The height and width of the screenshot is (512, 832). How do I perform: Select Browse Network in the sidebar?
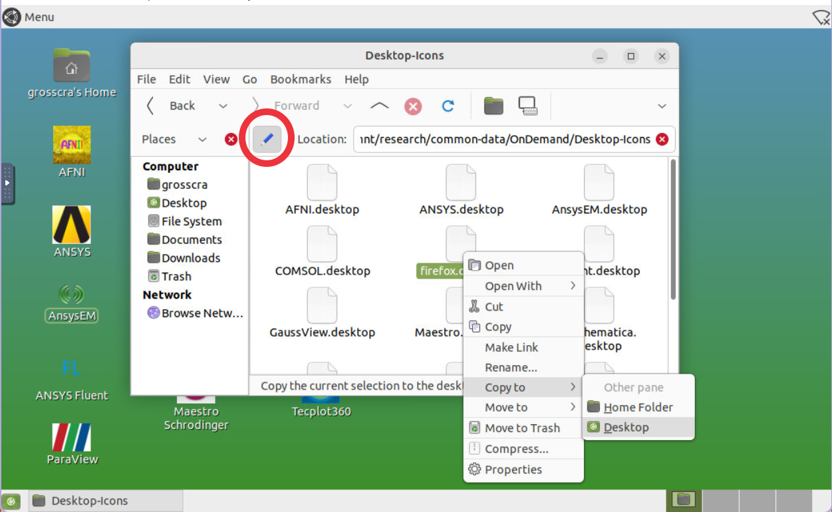[195, 313]
